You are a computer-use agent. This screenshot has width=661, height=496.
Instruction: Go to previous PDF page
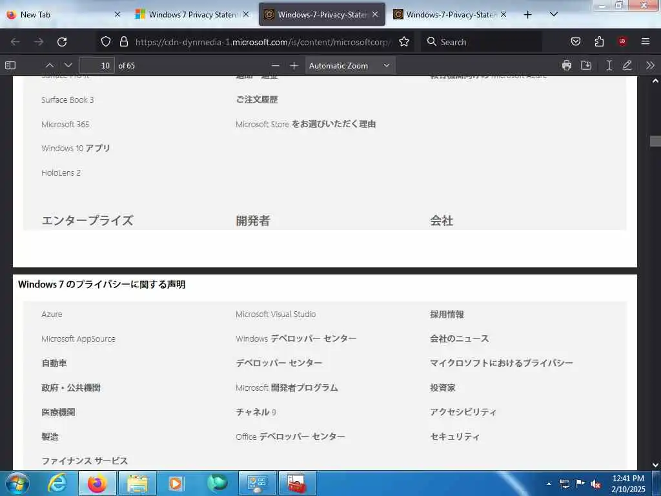coord(50,65)
